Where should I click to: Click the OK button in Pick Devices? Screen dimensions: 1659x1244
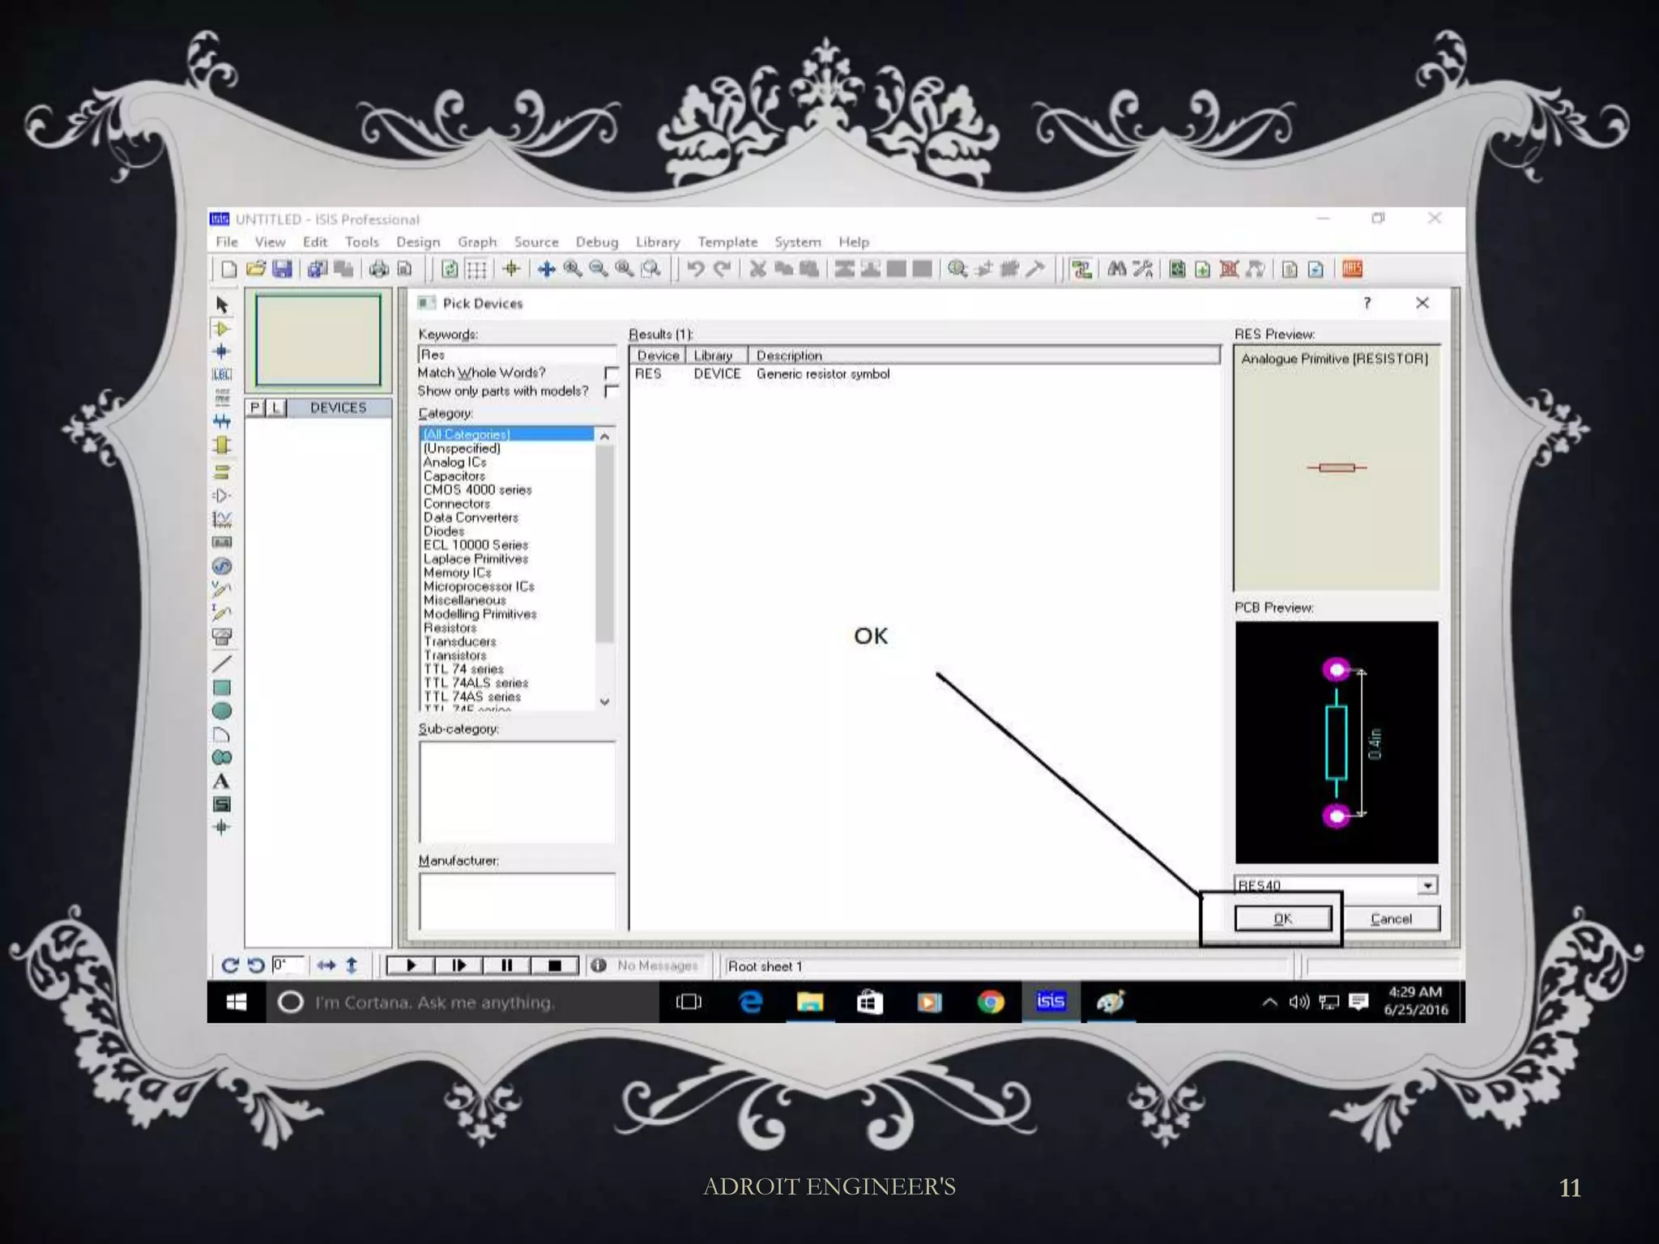1282,918
